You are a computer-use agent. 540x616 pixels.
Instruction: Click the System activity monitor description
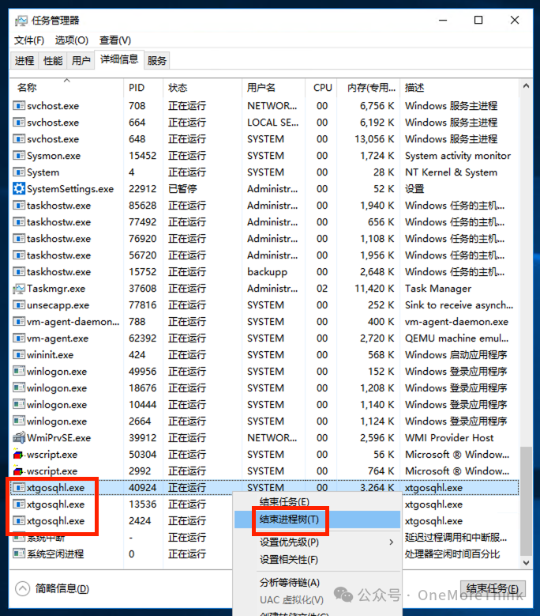pos(458,156)
